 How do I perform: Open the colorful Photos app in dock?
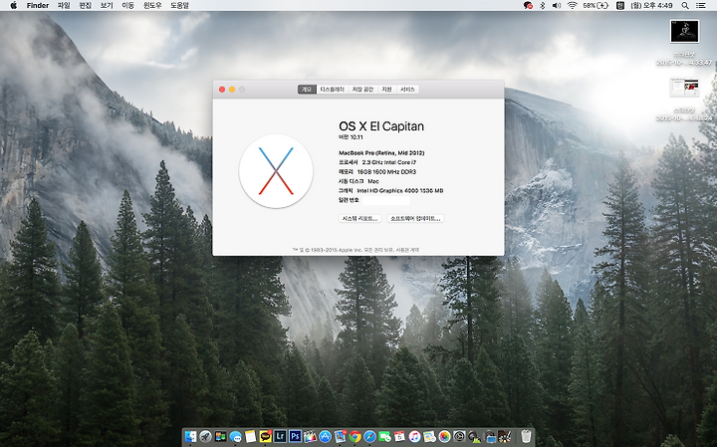[x=444, y=436]
